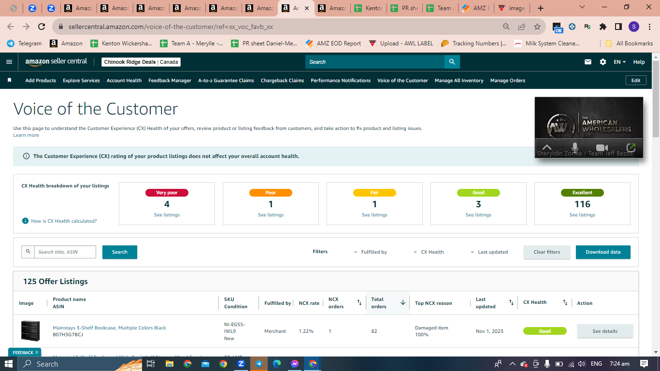
Task: Open the Windows Start menu
Action: pos(9,364)
